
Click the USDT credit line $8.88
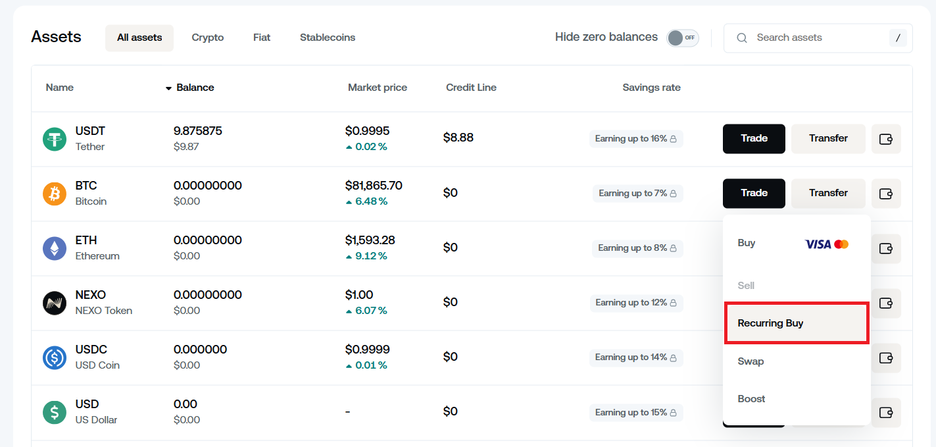coord(458,138)
